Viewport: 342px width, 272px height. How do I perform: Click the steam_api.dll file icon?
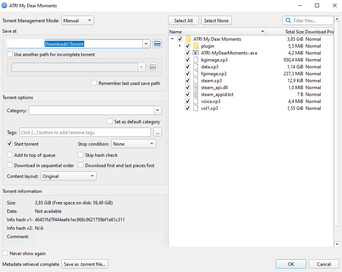196,88
